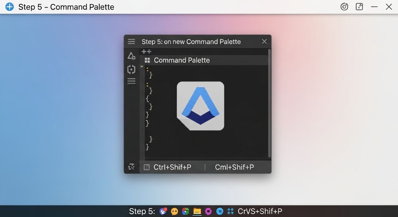Click the purple gear icon in taskbar
398x217 pixels.
(208, 211)
